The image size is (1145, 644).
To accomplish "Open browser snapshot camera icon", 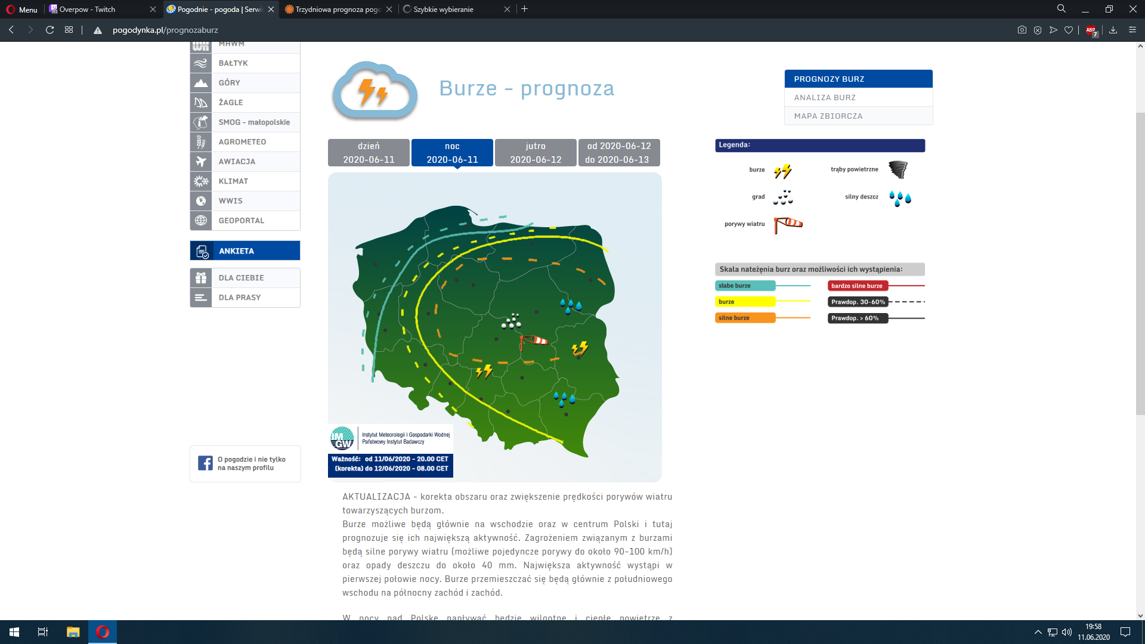I will (1022, 30).
